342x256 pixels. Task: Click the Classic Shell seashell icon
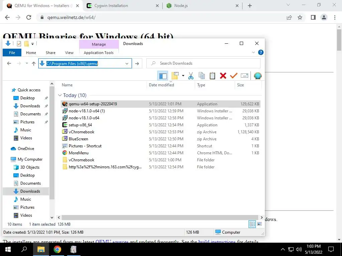coord(258,76)
